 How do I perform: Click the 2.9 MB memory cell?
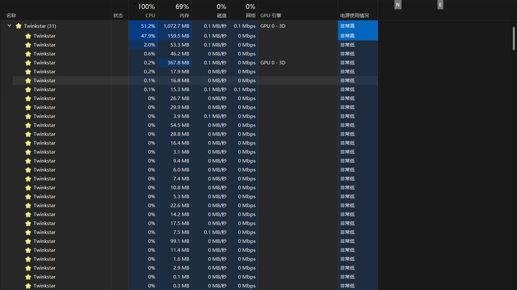tap(174, 268)
